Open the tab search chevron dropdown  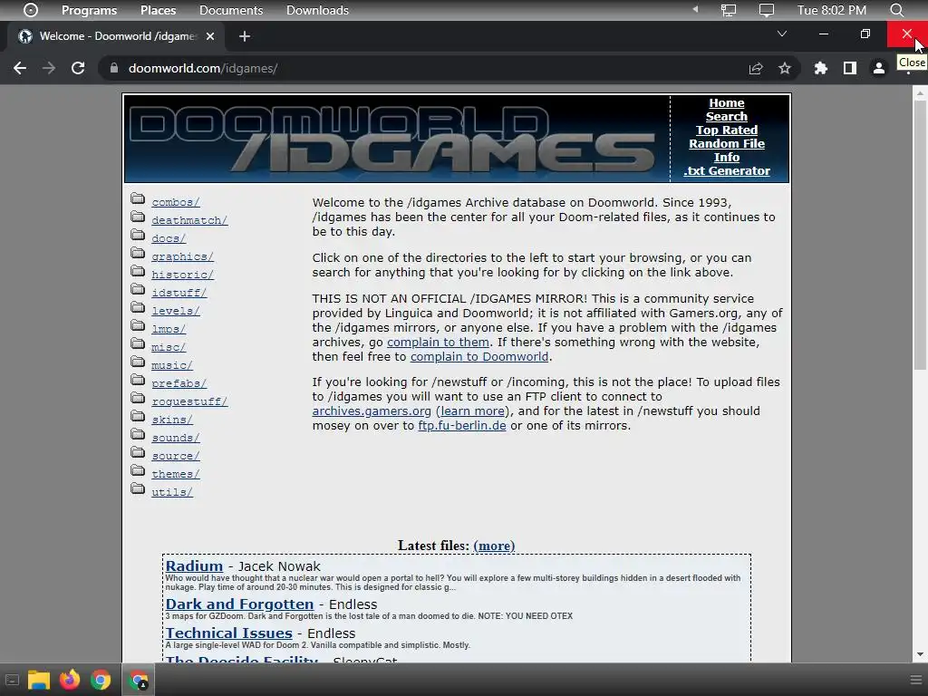point(782,34)
